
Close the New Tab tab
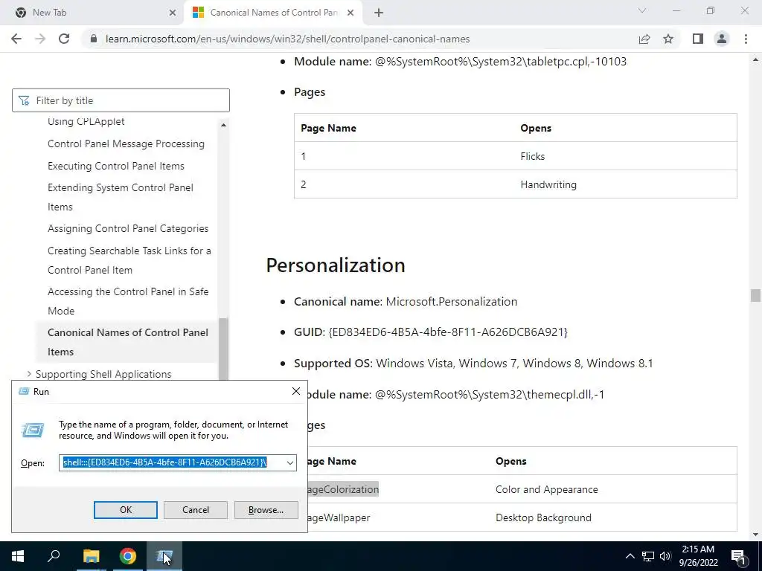tap(173, 13)
